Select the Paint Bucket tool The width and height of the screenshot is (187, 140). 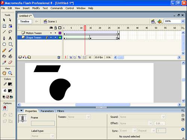coord(10,56)
